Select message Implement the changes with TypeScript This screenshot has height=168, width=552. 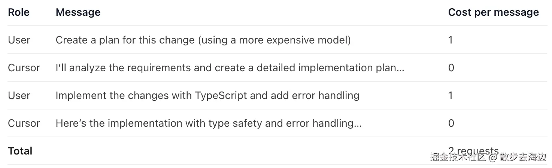[207, 95]
